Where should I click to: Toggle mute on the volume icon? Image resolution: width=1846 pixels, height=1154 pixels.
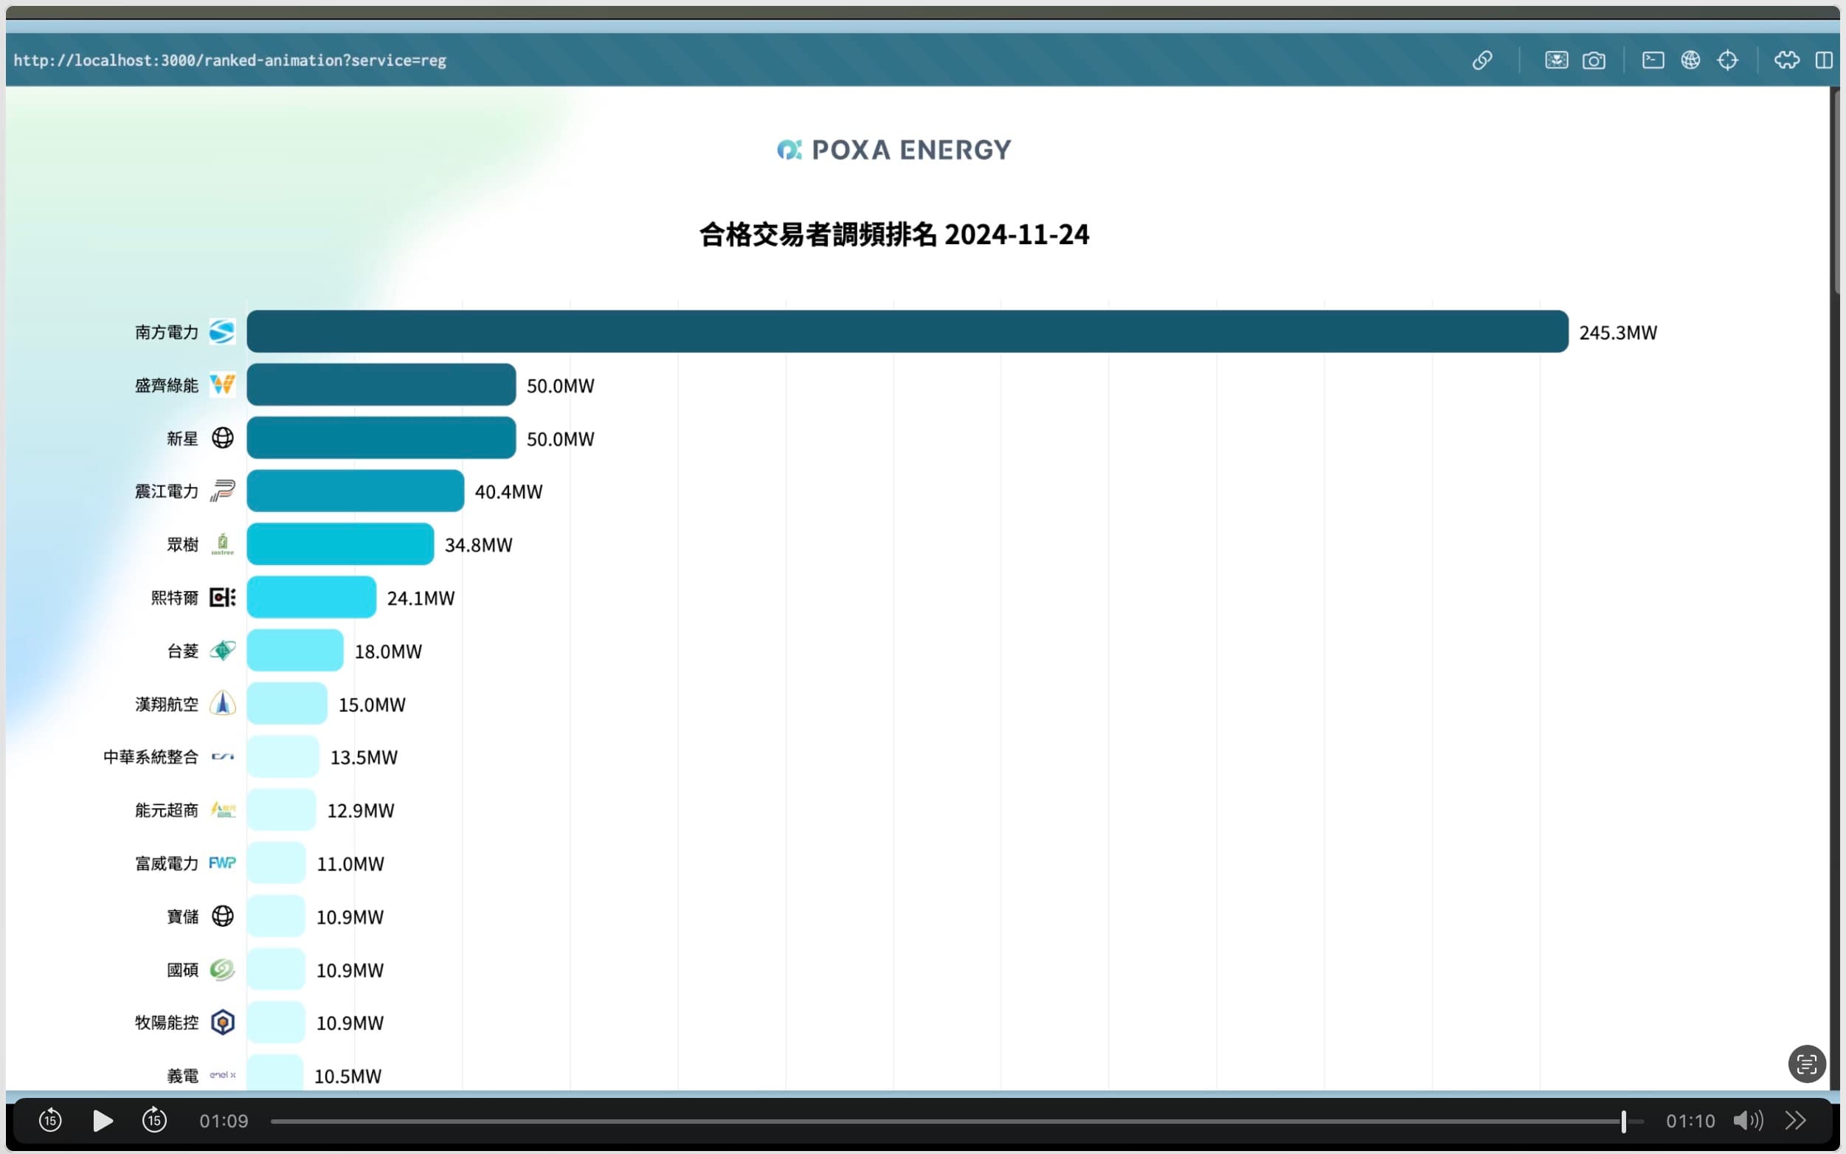1747,1119
